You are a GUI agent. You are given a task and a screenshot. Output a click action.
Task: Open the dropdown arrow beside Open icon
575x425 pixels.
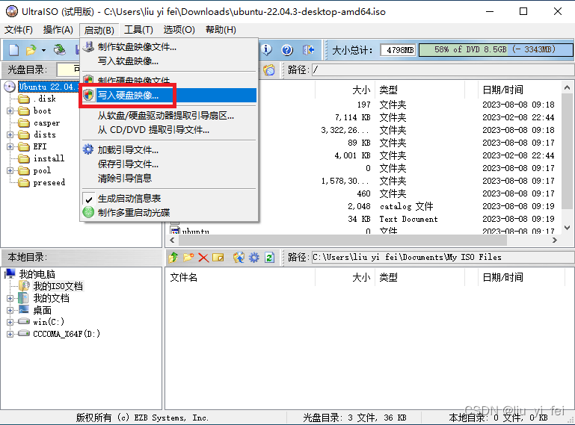pyautogui.click(x=43, y=50)
